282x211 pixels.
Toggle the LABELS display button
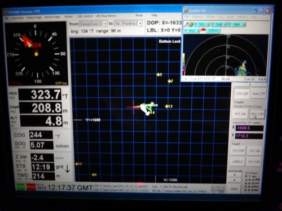237,161
